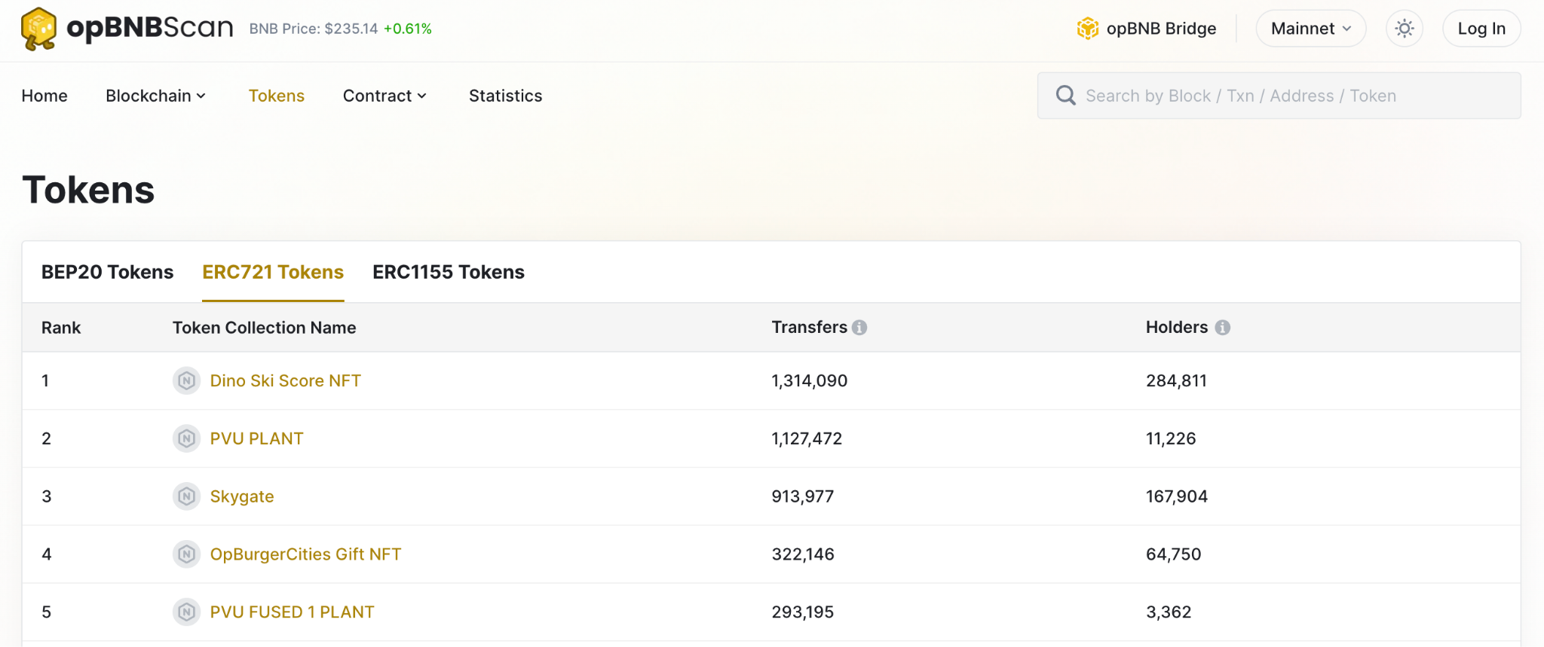Image resolution: width=1544 pixels, height=647 pixels.
Task: Toggle the light/dark theme sun icon
Action: 1404,29
